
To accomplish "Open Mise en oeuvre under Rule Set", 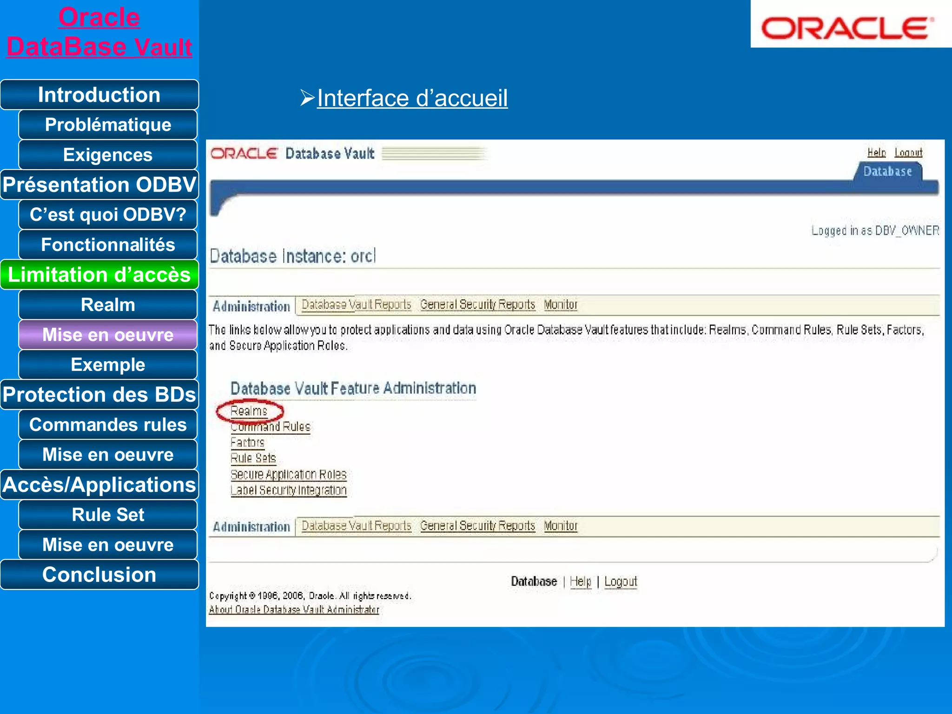I will coord(108,545).
